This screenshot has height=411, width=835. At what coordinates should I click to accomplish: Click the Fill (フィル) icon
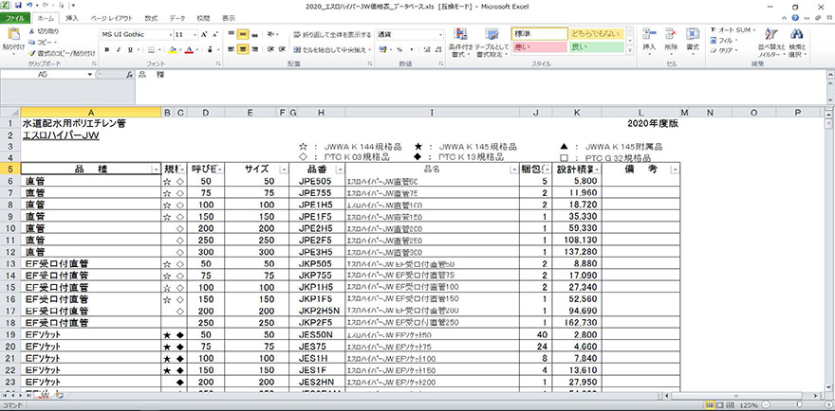pyautogui.click(x=714, y=41)
